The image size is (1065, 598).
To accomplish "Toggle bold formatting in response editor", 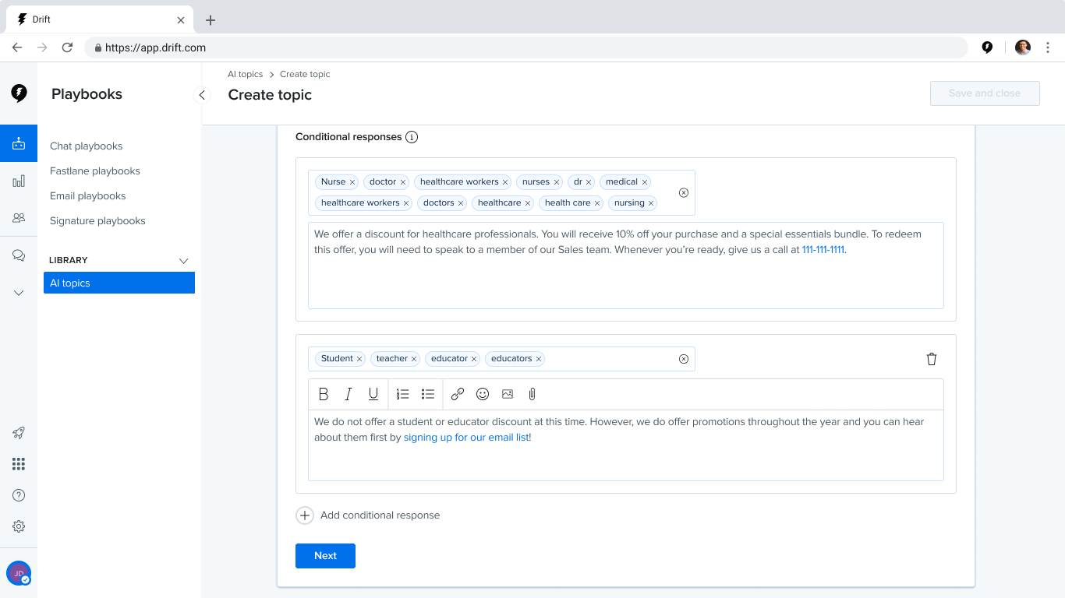I will pos(324,394).
